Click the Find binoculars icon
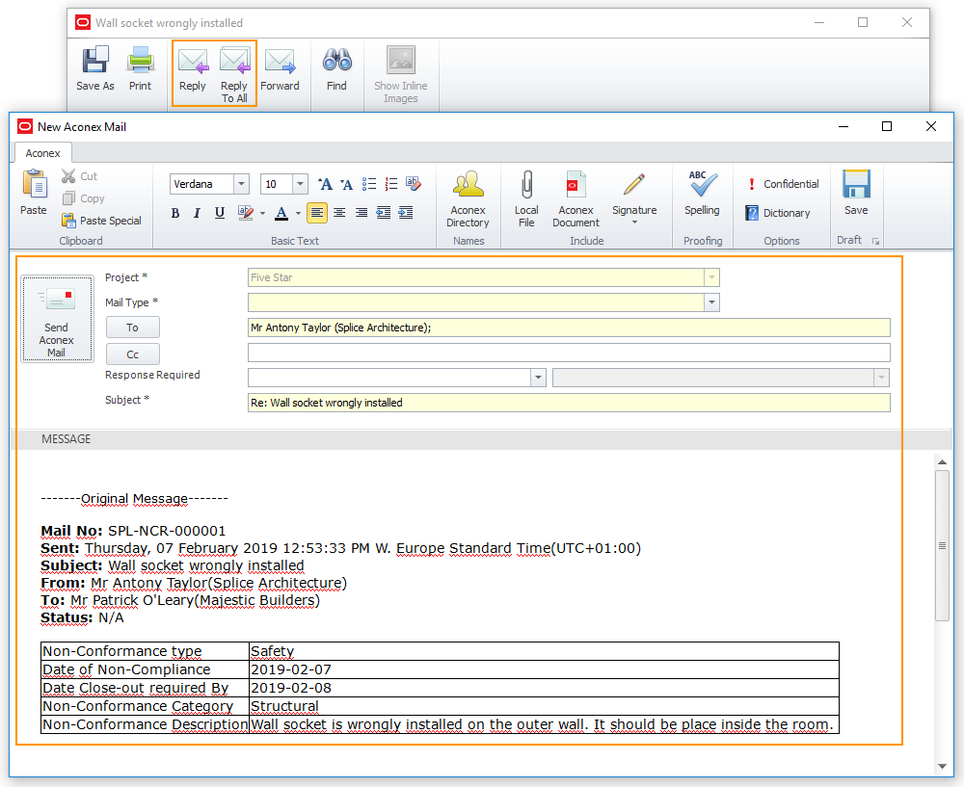Viewport: 964px width, 787px height. click(336, 60)
